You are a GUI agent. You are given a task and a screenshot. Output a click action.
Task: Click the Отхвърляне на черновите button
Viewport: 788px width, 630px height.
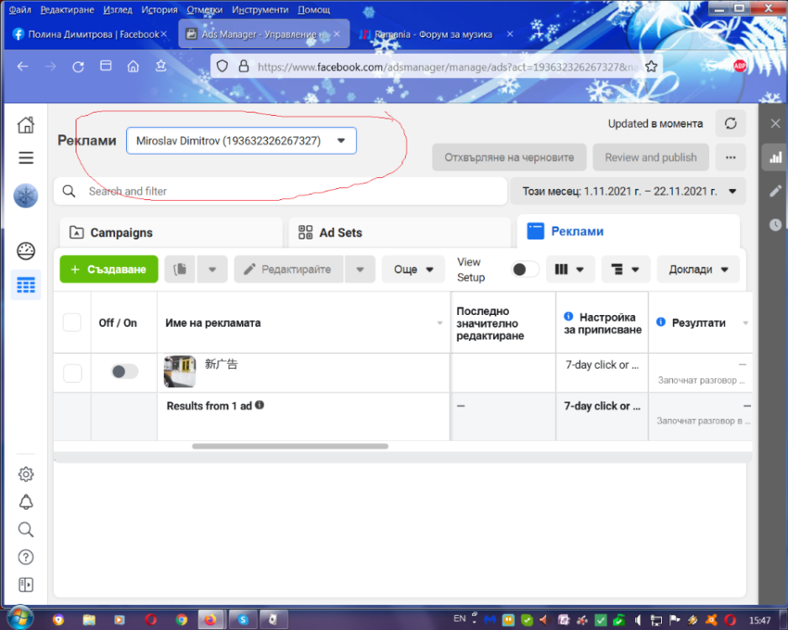[509, 157]
